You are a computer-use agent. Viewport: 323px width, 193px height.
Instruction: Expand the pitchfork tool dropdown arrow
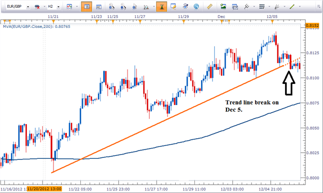pos(254,7)
